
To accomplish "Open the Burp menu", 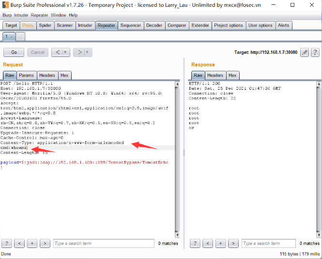I will [7, 15].
